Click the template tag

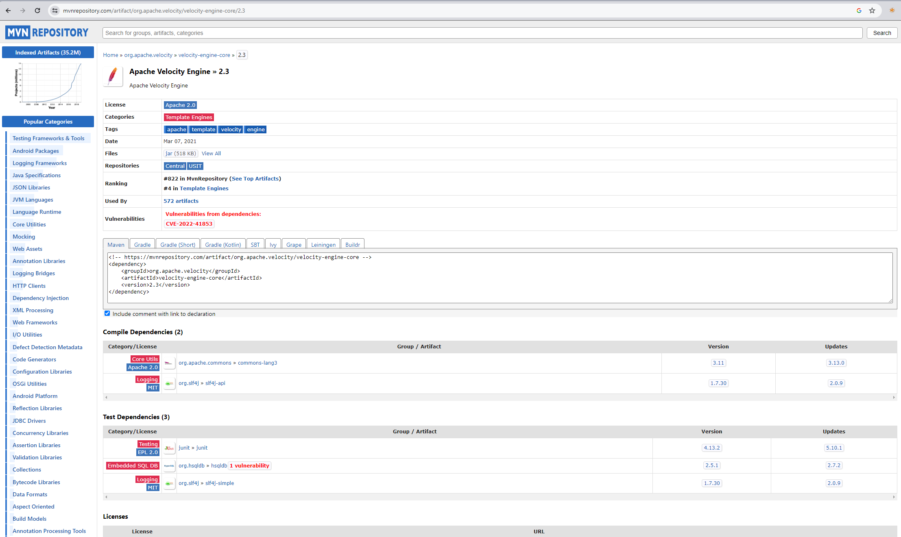pyautogui.click(x=203, y=129)
